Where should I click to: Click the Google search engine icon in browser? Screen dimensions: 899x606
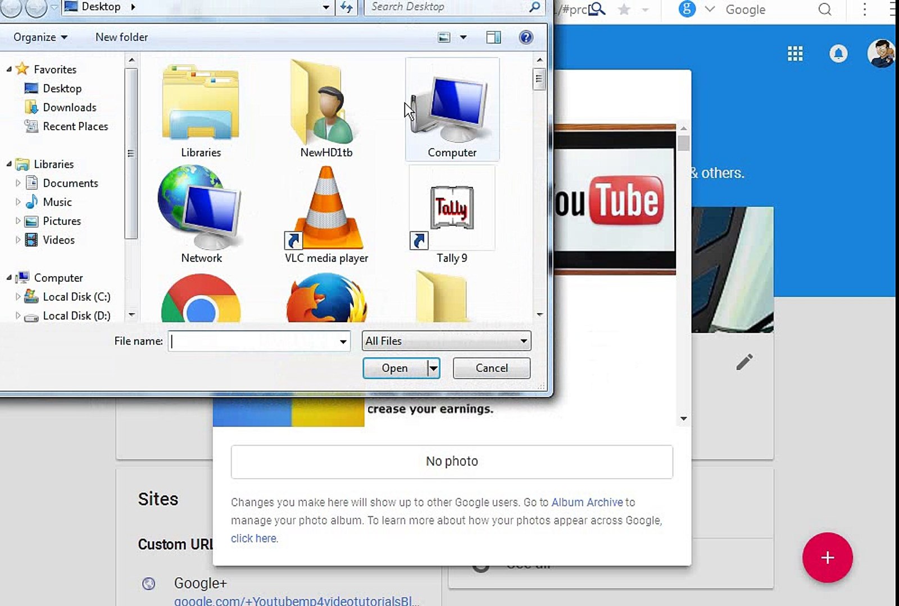[x=687, y=9]
